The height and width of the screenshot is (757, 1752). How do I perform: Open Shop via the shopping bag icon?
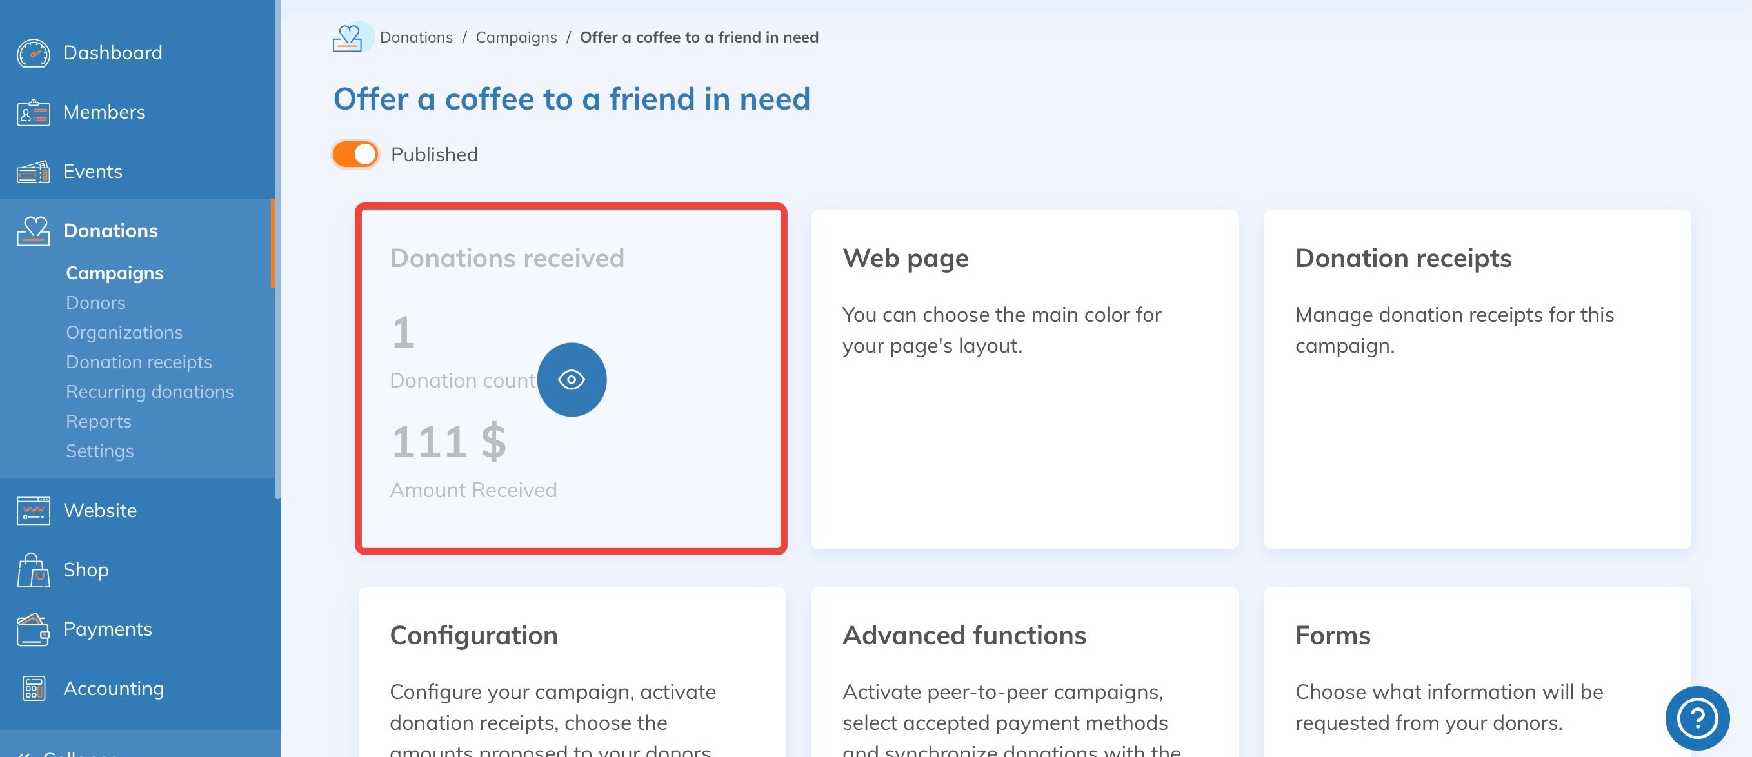click(33, 570)
